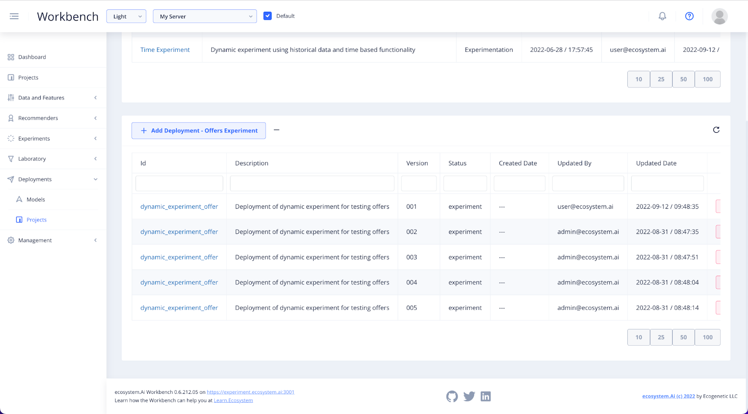Sort by the Updated Date column header
Image resolution: width=748 pixels, height=414 pixels.
click(x=656, y=163)
